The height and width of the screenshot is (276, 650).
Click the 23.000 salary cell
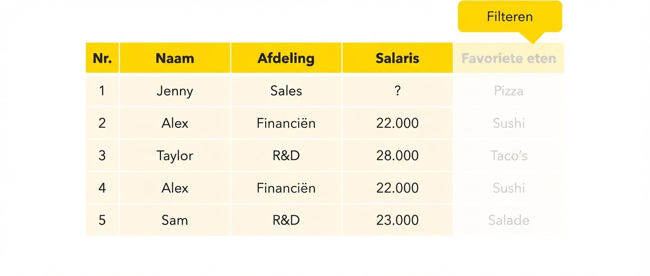point(397,220)
